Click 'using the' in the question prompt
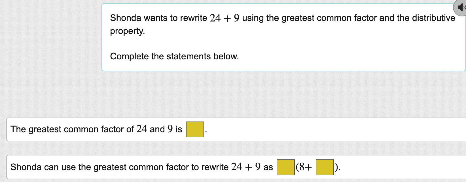 point(260,18)
